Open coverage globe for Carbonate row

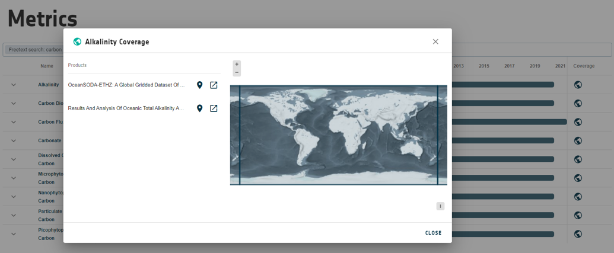click(x=578, y=140)
